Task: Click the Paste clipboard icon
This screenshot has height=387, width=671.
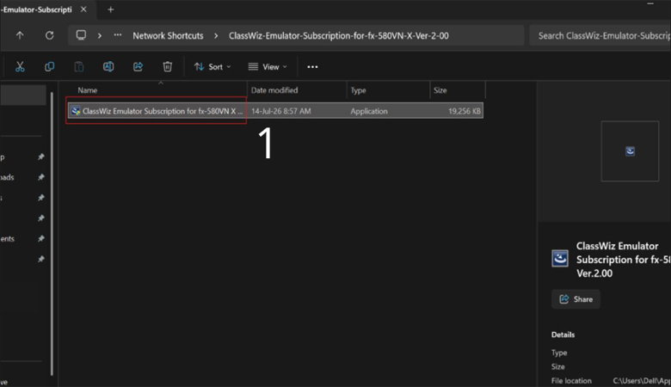Action: click(x=79, y=67)
